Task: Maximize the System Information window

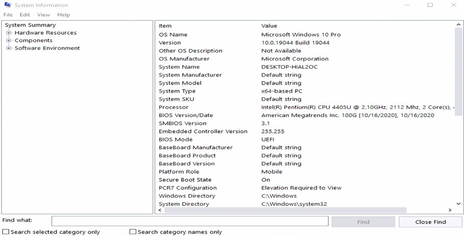Action: click(430, 5)
